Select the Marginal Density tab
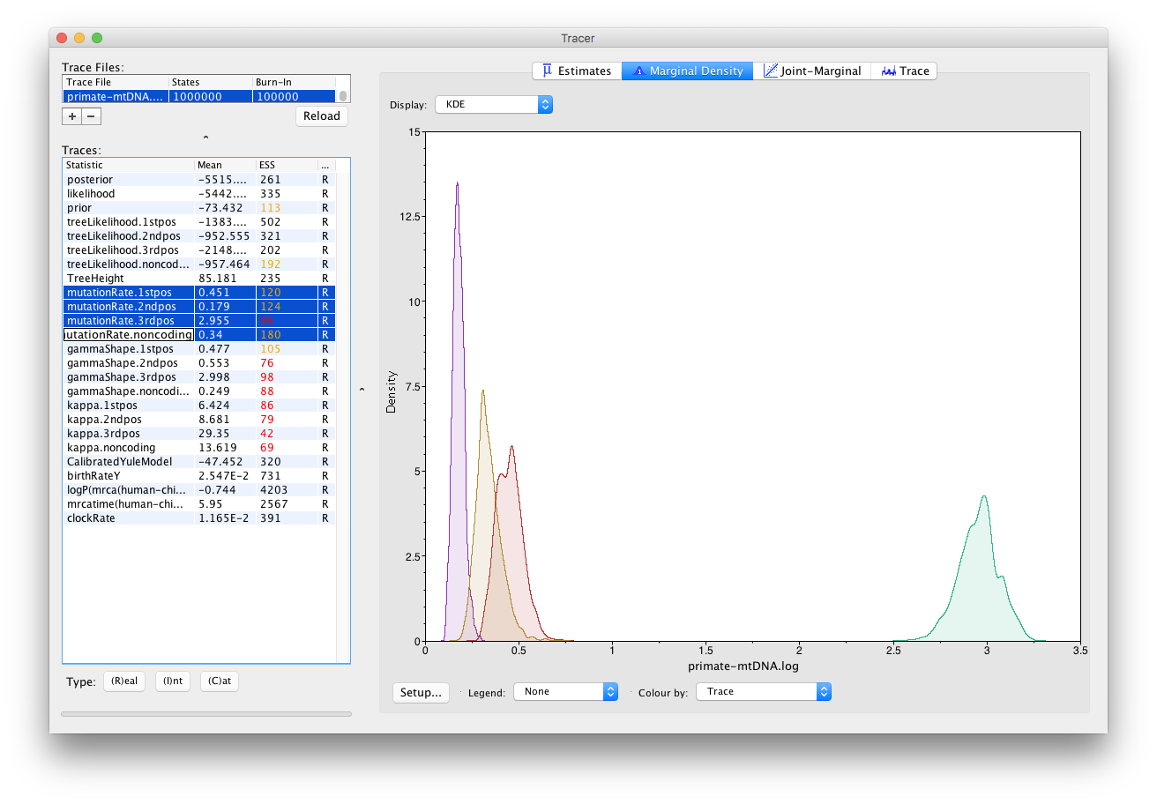 [x=687, y=71]
